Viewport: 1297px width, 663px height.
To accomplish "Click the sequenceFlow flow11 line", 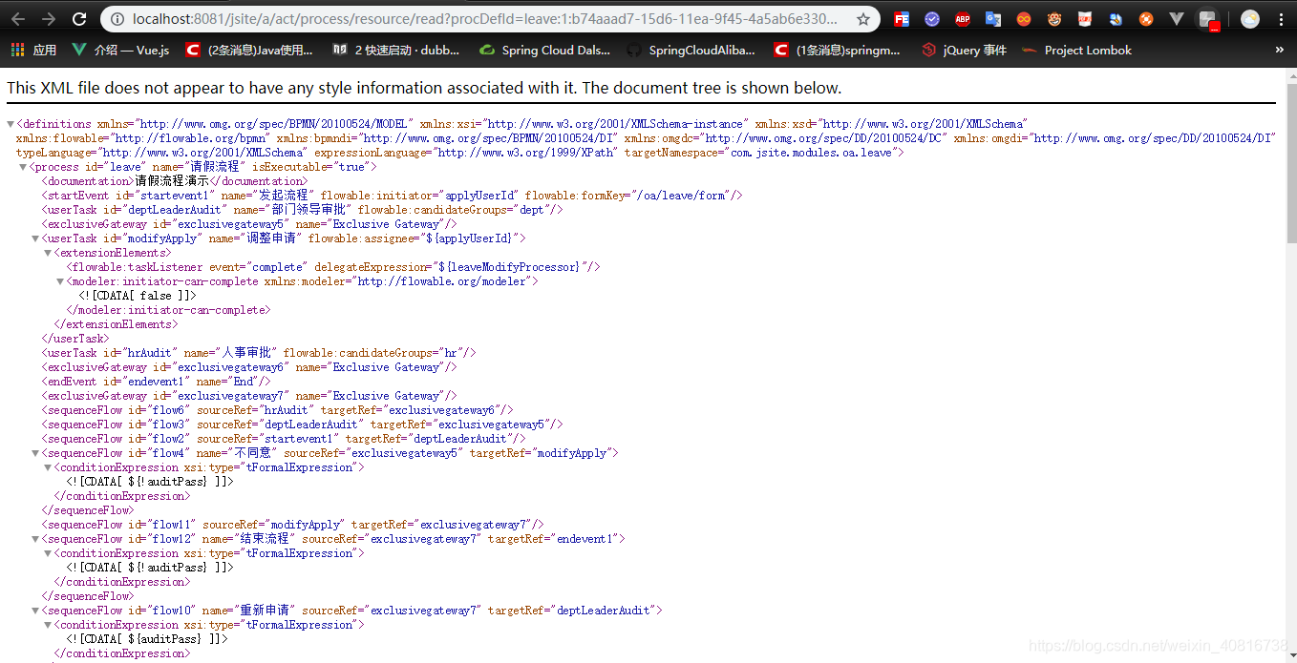I will (x=293, y=525).
